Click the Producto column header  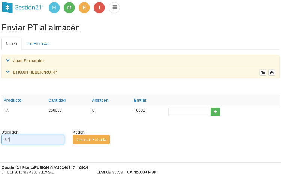tap(12, 100)
